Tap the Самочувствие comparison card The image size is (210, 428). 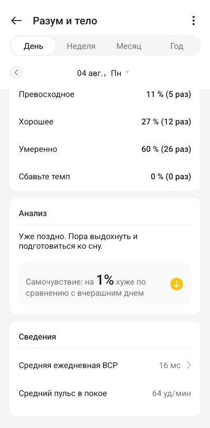[x=105, y=284]
